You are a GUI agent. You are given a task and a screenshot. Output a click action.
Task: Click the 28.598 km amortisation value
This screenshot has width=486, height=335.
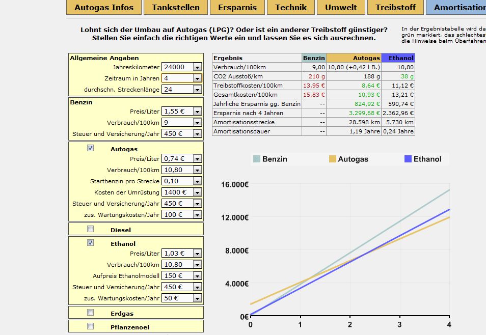click(365, 122)
